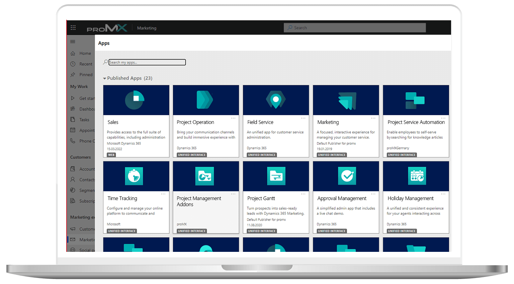Click the Project Management Addons folder icon
Viewport: 514px width, 284px height.
204,176
